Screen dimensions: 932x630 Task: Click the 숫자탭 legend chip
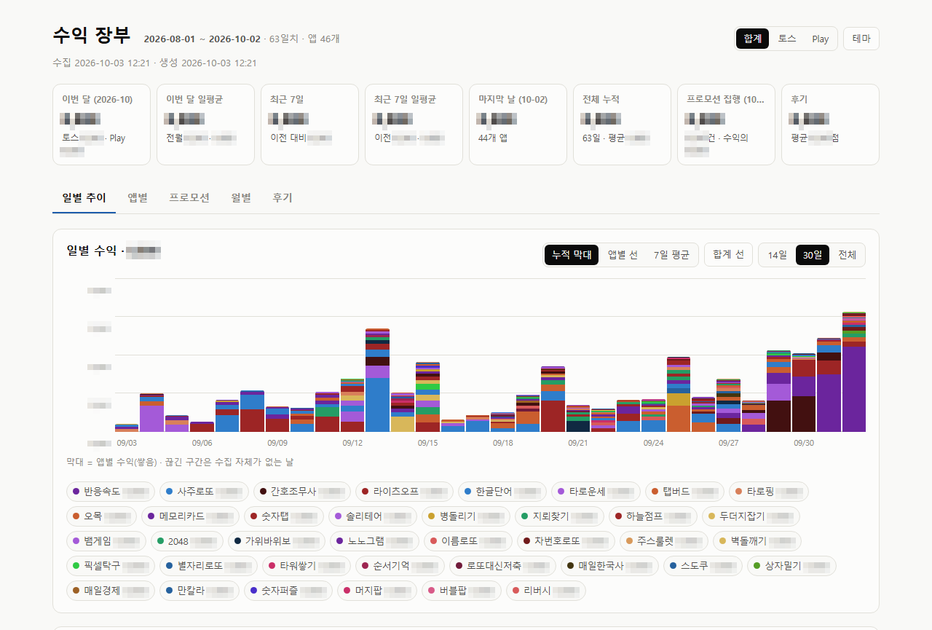(x=284, y=516)
